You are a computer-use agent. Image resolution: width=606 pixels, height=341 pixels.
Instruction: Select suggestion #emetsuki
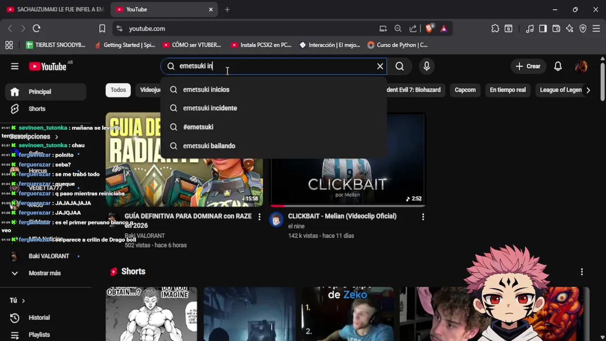pyautogui.click(x=274, y=127)
